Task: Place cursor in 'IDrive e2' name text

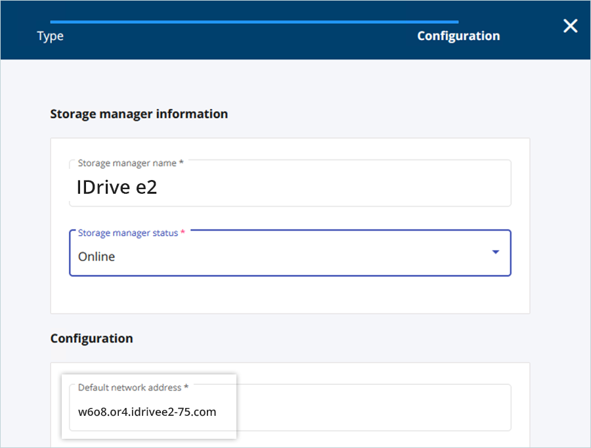Action: (x=116, y=189)
